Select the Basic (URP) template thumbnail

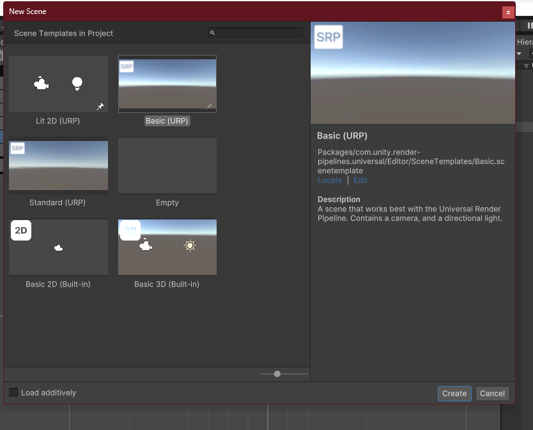(x=167, y=84)
